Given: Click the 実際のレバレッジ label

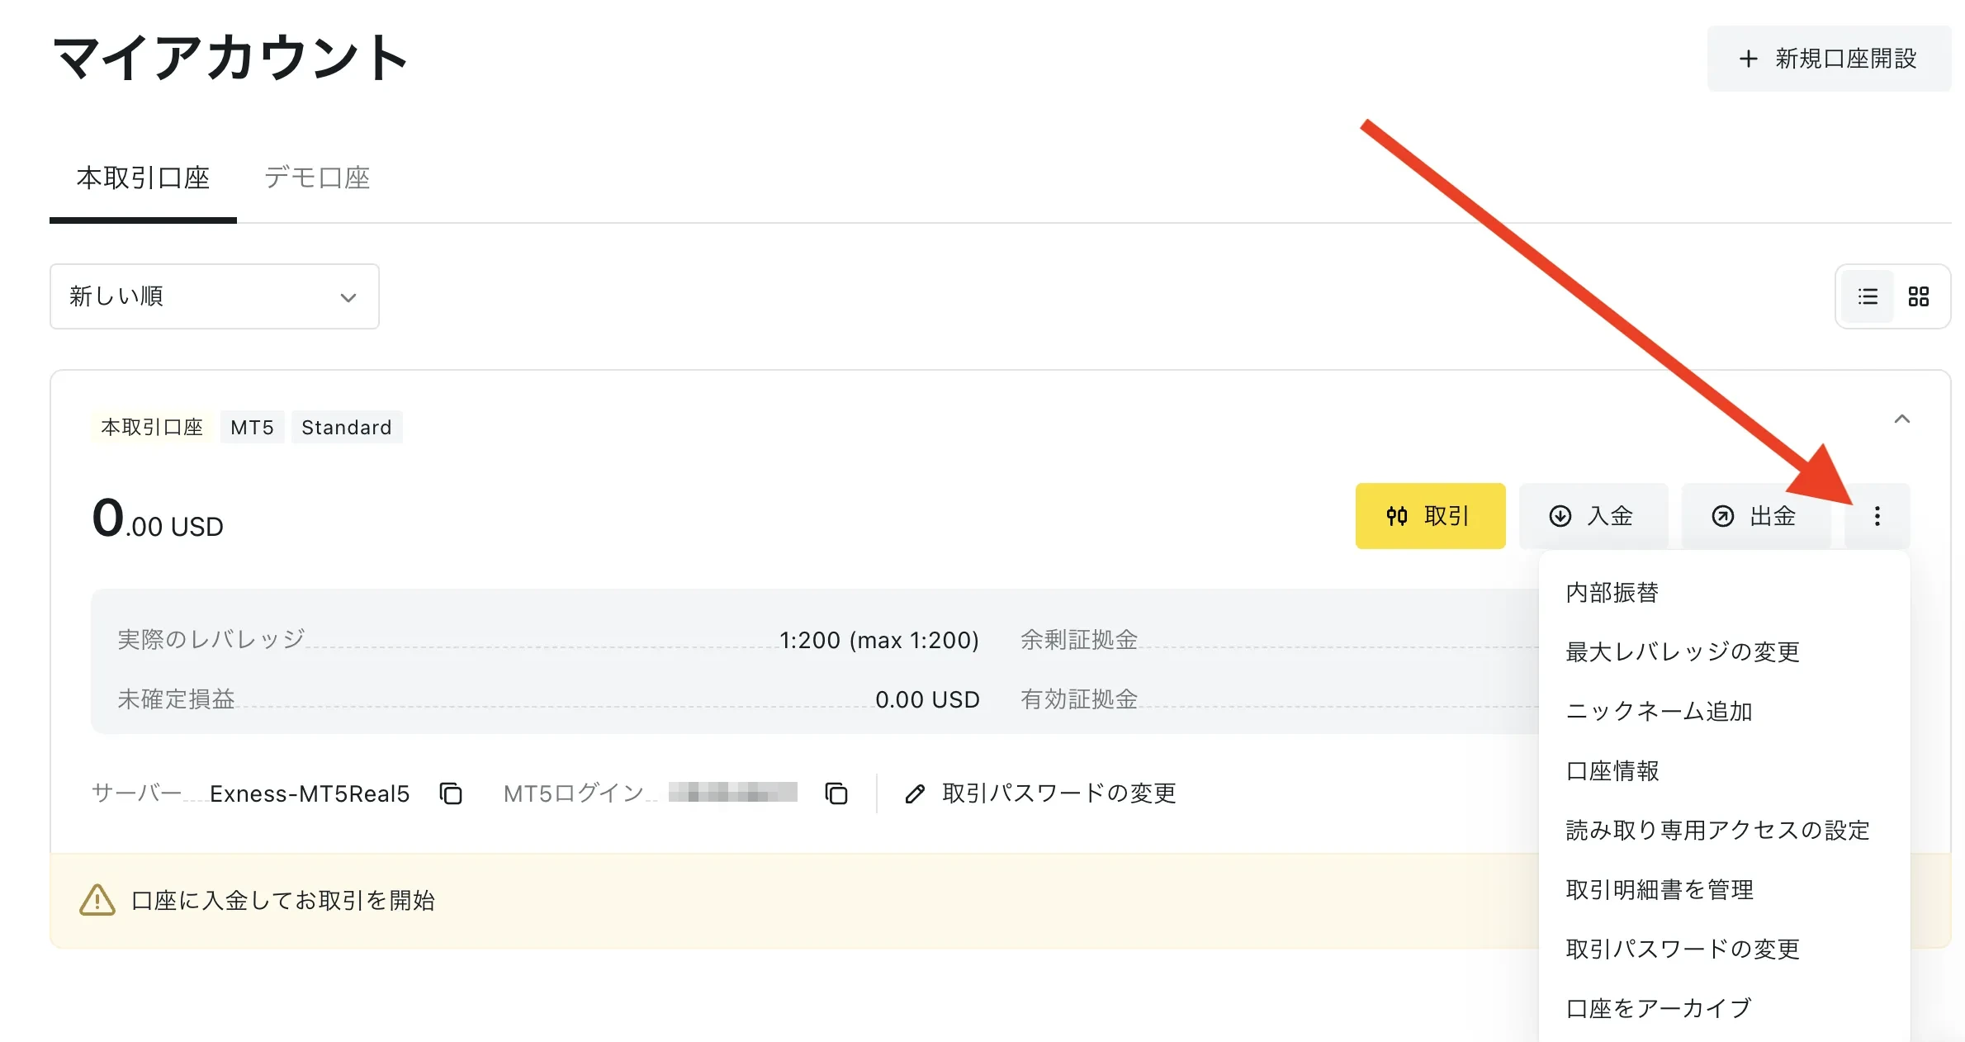Looking at the screenshot, I should tap(211, 640).
